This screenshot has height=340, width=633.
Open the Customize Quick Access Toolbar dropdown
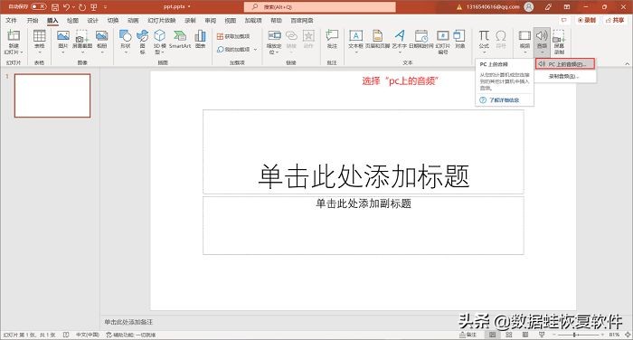(106, 7)
